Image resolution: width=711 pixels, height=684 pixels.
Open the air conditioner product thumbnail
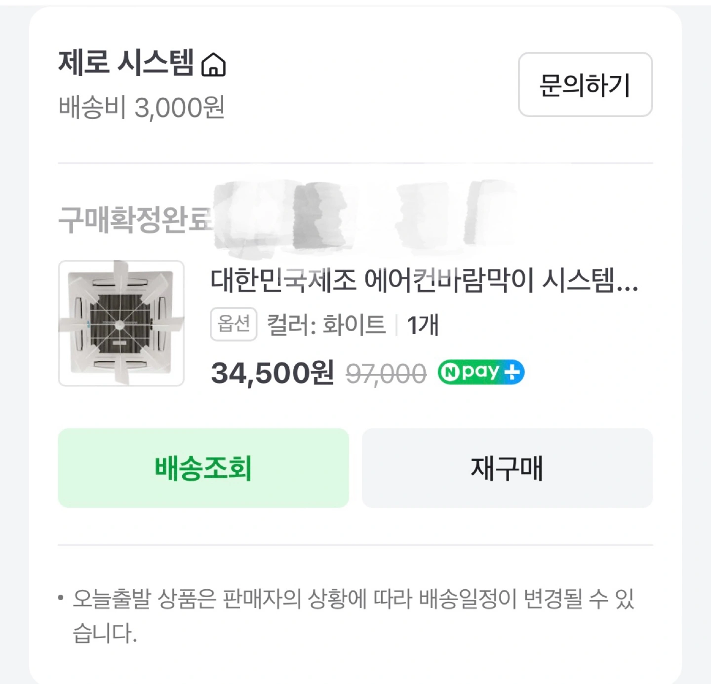pos(121,323)
